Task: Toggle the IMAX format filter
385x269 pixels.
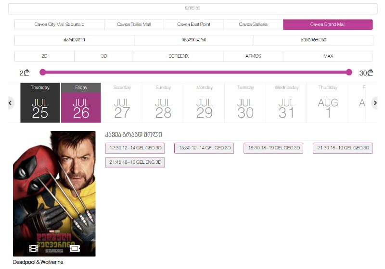Action: 328,56
